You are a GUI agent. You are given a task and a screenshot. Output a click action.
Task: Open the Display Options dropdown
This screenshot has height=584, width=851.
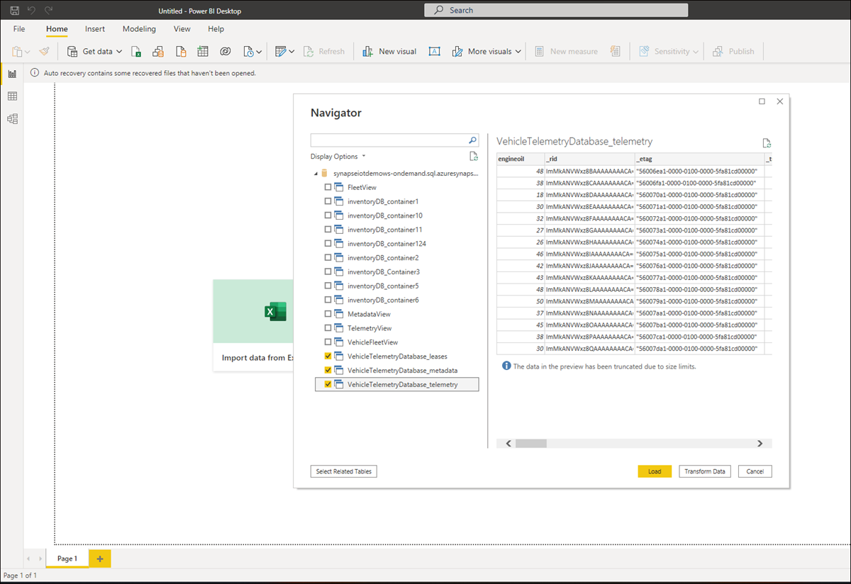coord(338,157)
